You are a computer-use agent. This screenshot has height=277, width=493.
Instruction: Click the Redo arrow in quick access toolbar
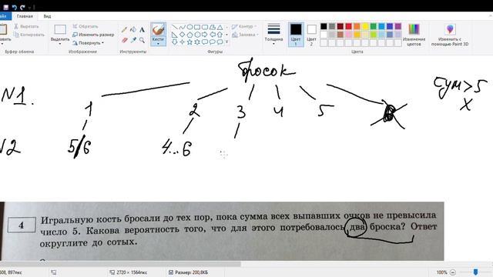tap(22, 7)
